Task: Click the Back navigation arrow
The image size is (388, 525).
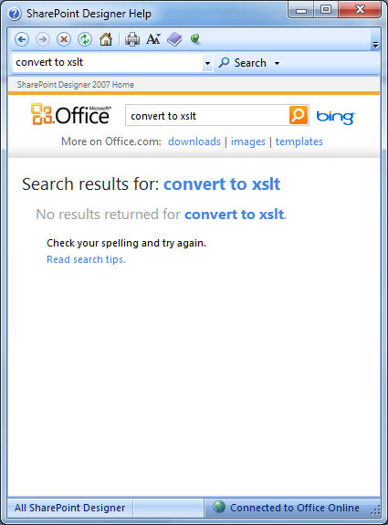Action: [x=22, y=39]
